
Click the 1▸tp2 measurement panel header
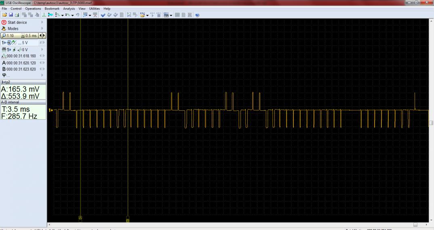23,82
